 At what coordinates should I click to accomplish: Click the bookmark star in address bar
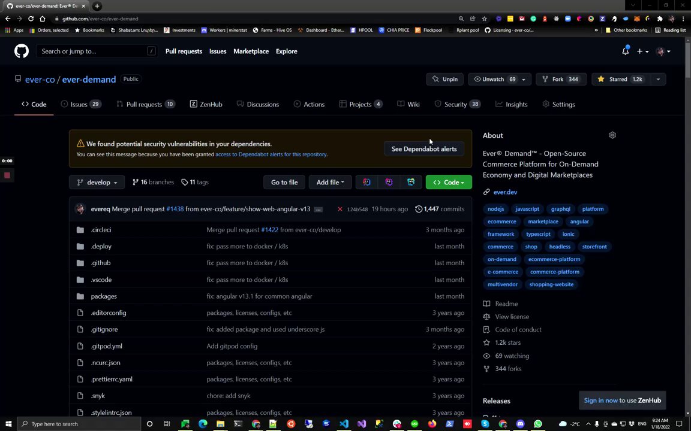[x=484, y=19]
